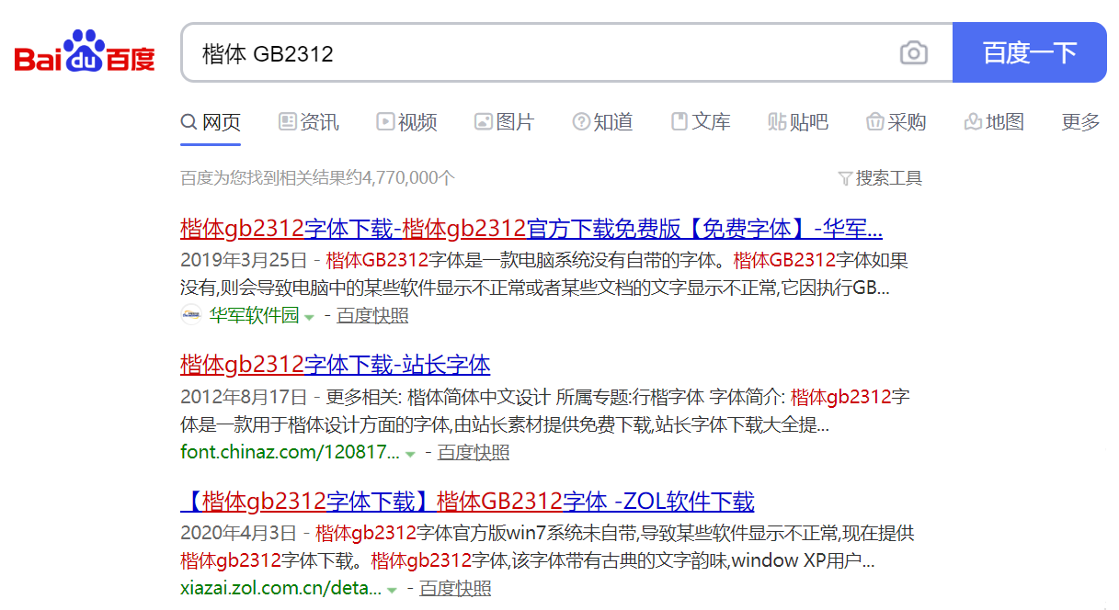Image resolution: width=1119 pixels, height=610 pixels.
Task: Open 百度快照 for xiazai.zol.com.cn result
Action: click(x=455, y=589)
